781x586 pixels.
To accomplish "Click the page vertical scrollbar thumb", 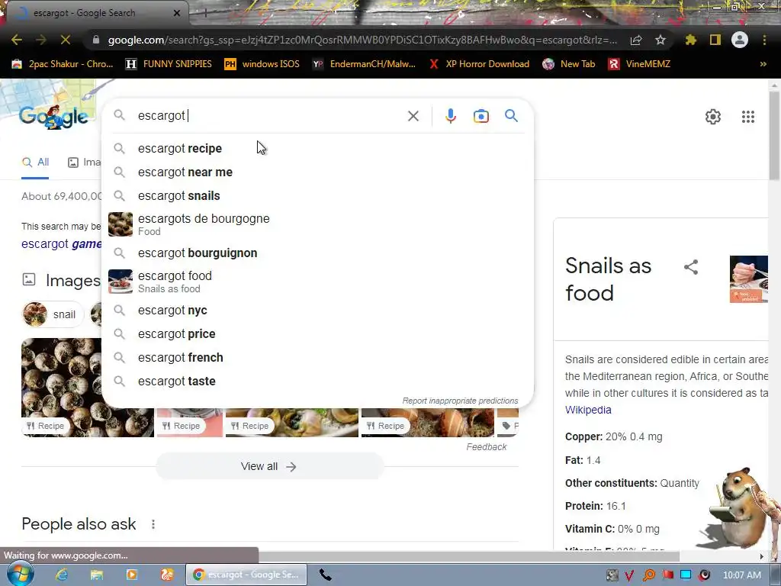I will [775, 134].
